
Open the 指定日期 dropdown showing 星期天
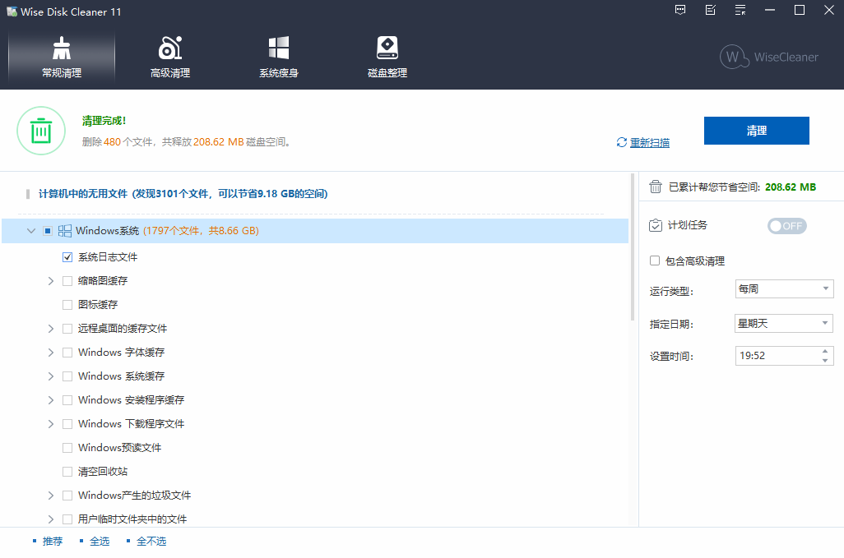click(784, 323)
